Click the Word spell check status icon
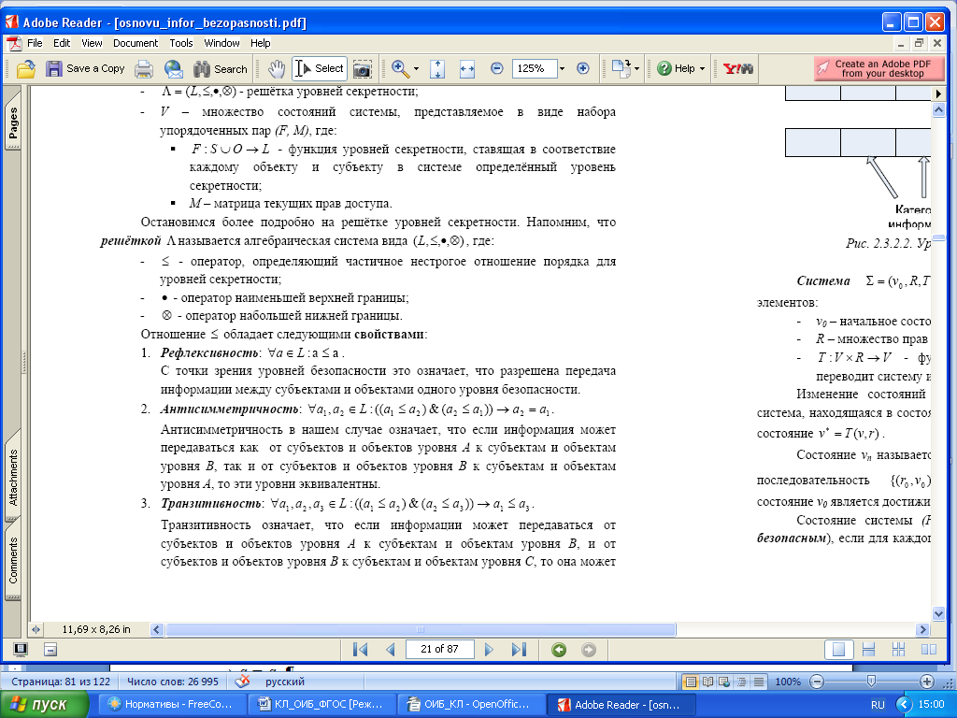 (x=242, y=681)
